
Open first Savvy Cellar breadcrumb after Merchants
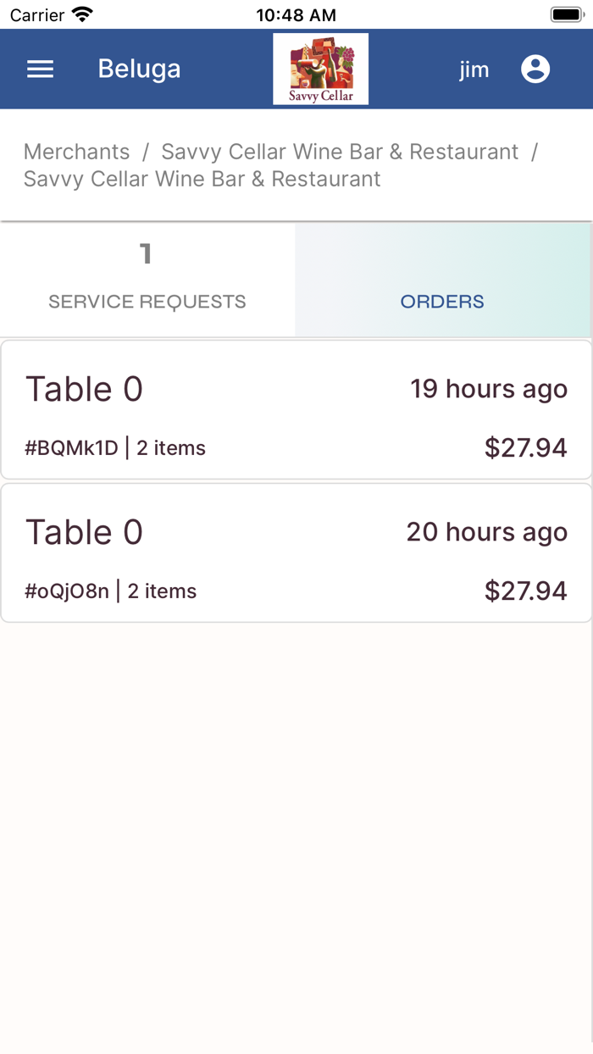click(x=339, y=152)
